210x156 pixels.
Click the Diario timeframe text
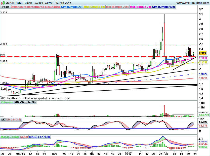28,3
